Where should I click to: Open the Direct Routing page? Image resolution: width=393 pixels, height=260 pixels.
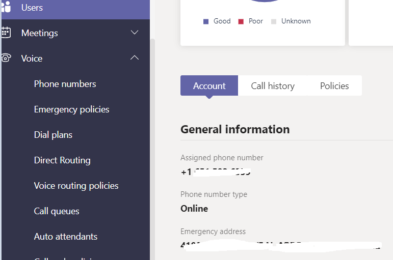(x=62, y=160)
